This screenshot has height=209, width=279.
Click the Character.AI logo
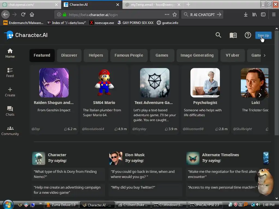(x=26, y=35)
